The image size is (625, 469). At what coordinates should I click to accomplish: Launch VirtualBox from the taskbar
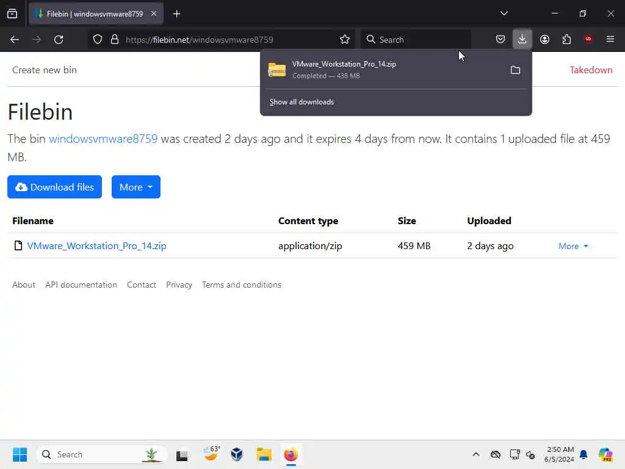(x=237, y=454)
